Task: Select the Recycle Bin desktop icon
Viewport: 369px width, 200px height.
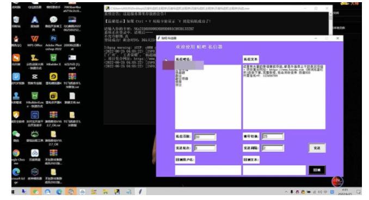Action: [16, 22]
